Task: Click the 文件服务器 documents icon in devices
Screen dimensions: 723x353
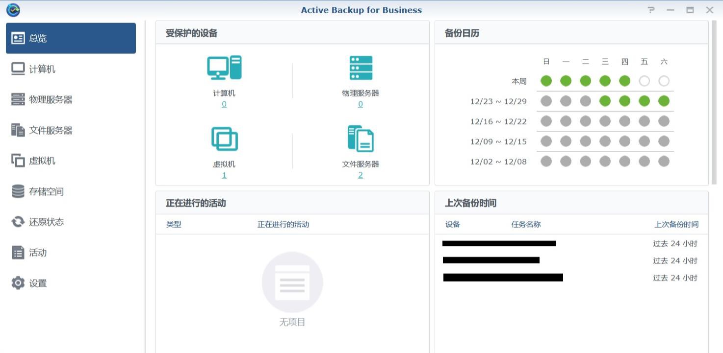Action: (361, 139)
